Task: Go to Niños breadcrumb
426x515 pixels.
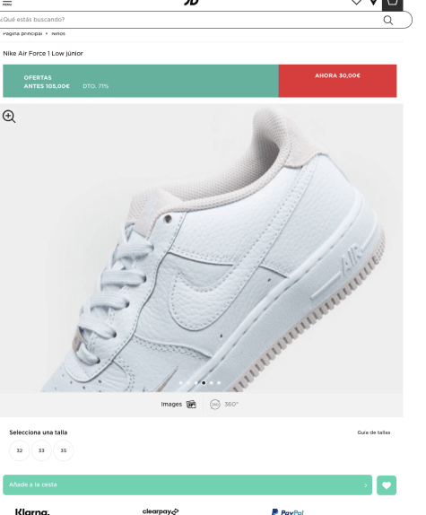Action: [58, 33]
